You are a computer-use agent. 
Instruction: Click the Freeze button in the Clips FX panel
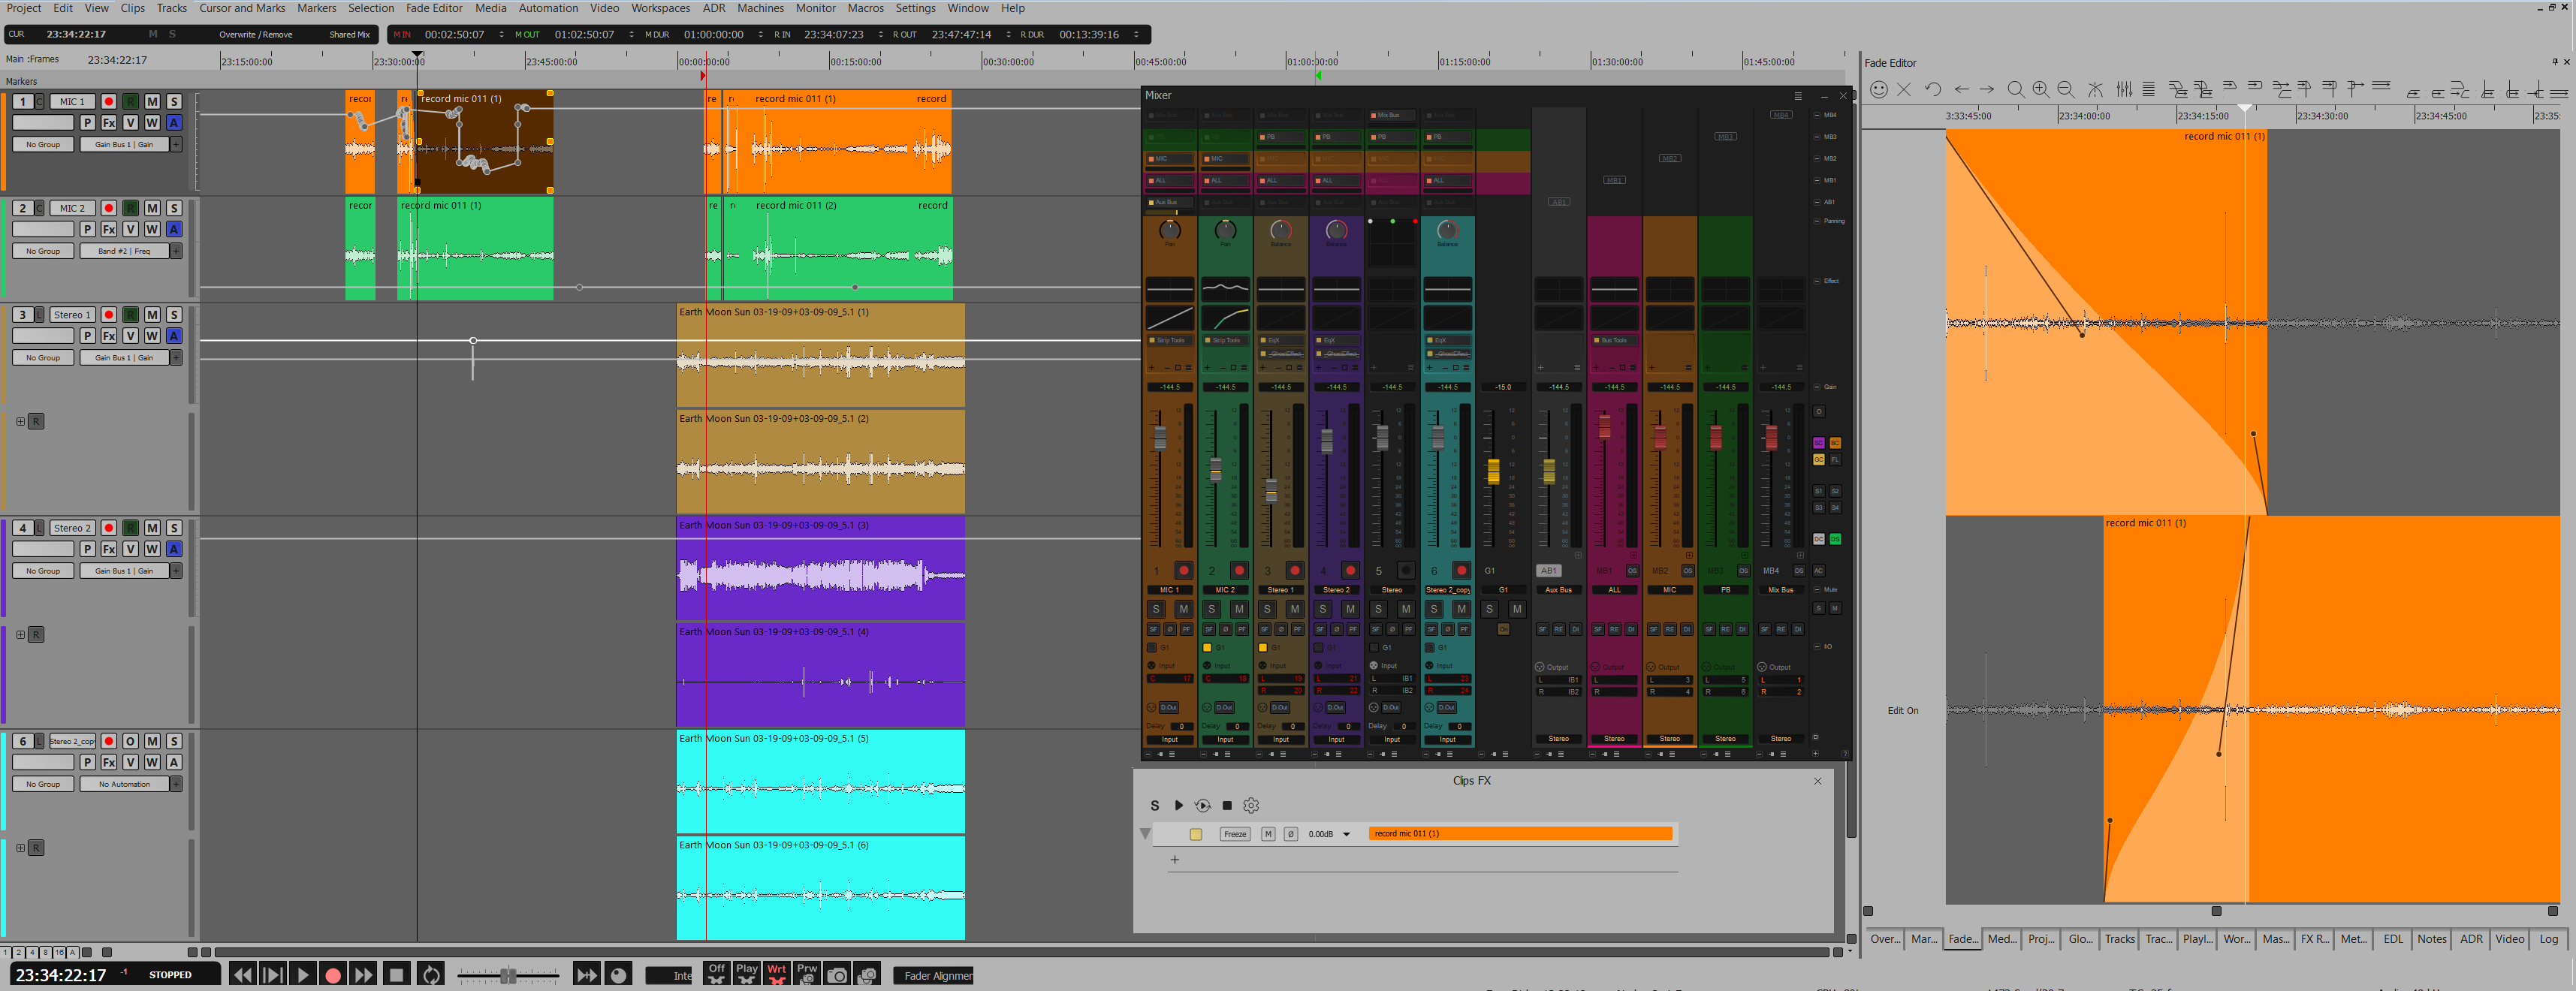pyautogui.click(x=1235, y=833)
